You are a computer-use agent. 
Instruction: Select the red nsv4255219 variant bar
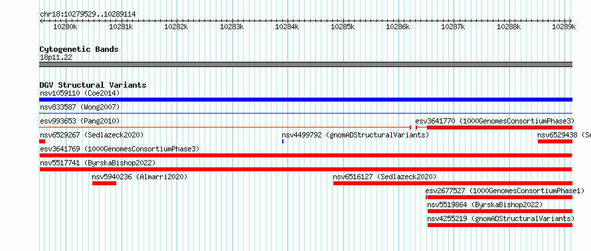click(500, 225)
